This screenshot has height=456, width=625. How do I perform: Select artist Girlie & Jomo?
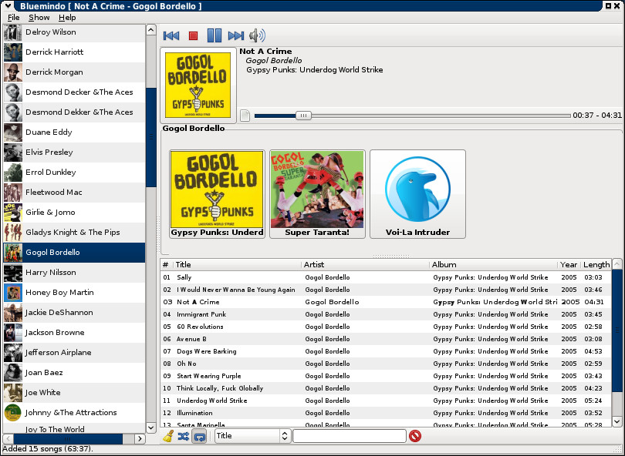tap(74, 212)
